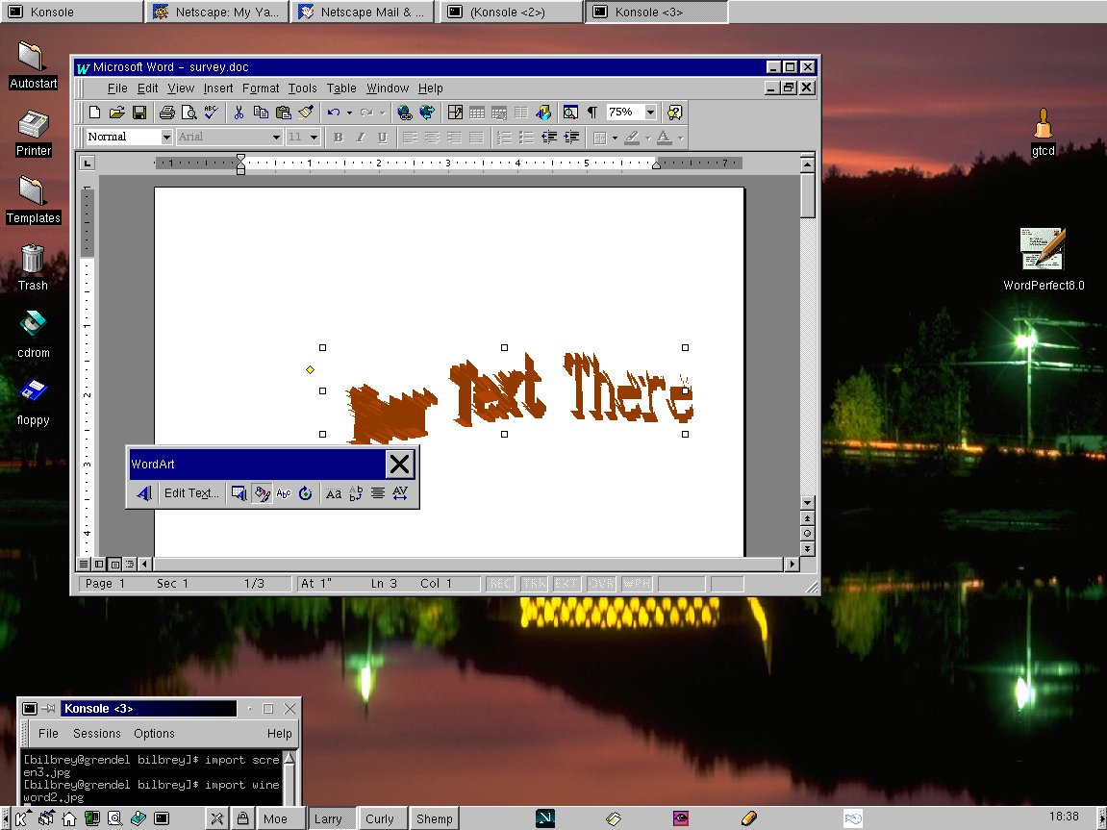Click WordArt Character Spacing icon
The width and height of the screenshot is (1107, 830).
pyautogui.click(x=401, y=493)
